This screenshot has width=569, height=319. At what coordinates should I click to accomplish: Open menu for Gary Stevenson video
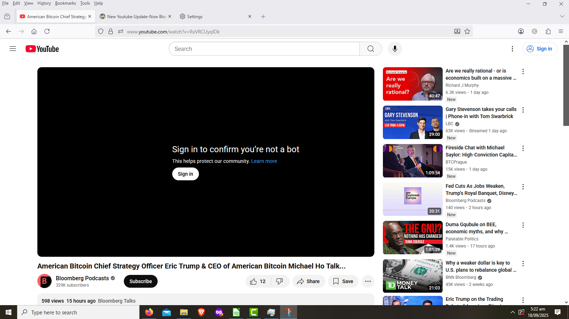tap(523, 110)
